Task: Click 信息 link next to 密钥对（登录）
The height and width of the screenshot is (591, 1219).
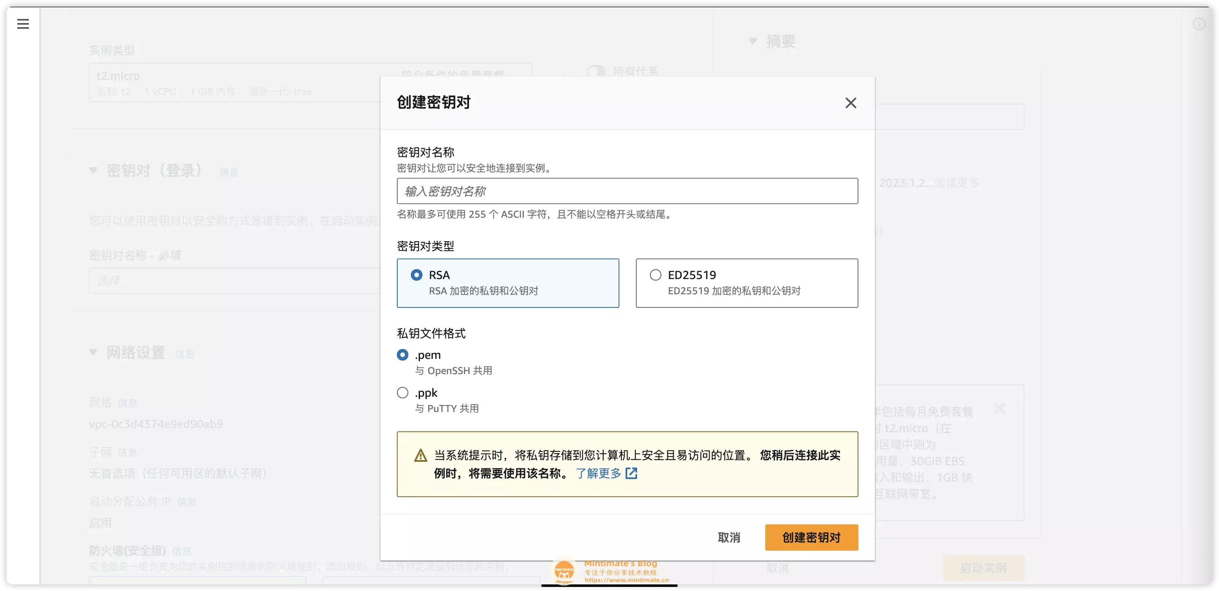Action: point(229,172)
